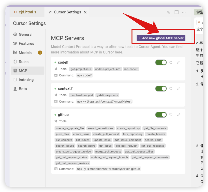The image size is (208, 192).
Task: Click the create_or_update_file tool tag
Action: 70,128
